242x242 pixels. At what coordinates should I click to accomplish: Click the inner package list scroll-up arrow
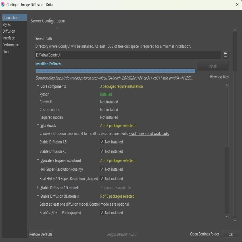227,85
